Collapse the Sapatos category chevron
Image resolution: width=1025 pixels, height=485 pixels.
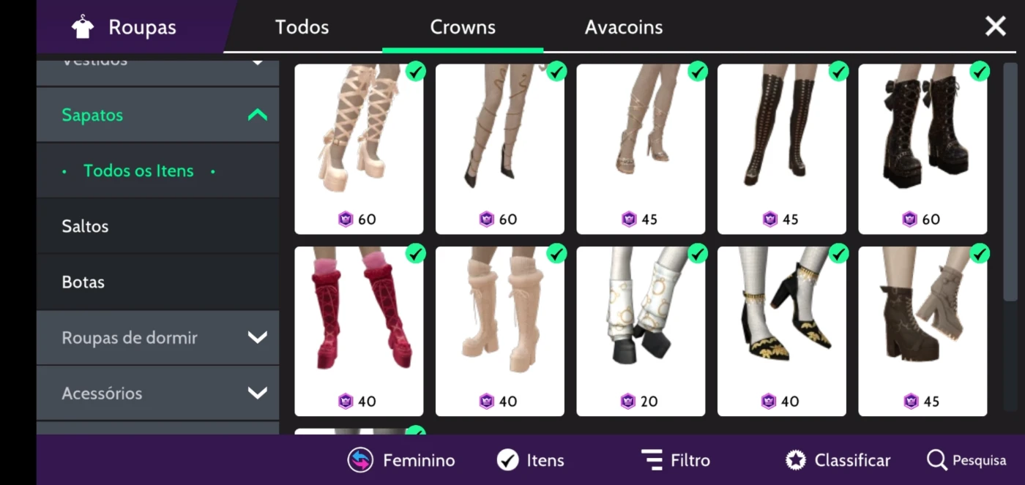coord(258,115)
